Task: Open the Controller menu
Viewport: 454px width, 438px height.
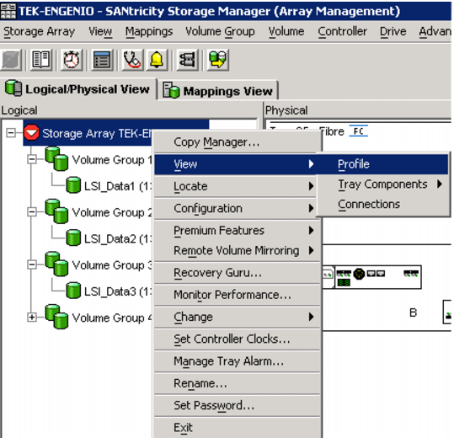Action: (x=342, y=31)
